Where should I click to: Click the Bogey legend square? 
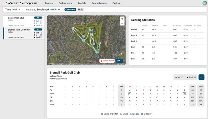point(131,114)
